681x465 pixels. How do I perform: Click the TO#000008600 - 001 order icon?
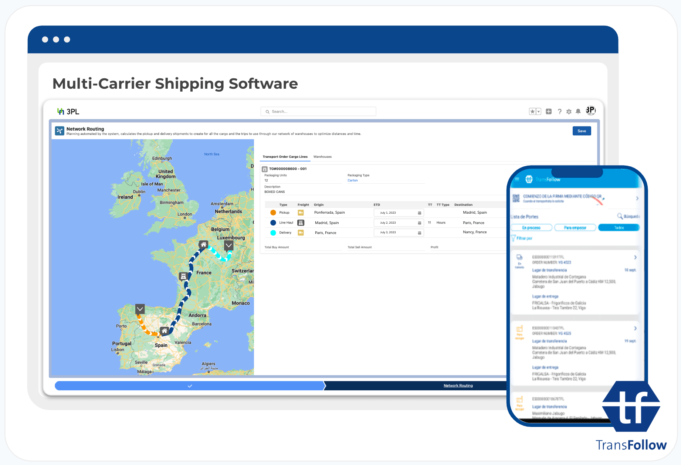pyautogui.click(x=265, y=169)
